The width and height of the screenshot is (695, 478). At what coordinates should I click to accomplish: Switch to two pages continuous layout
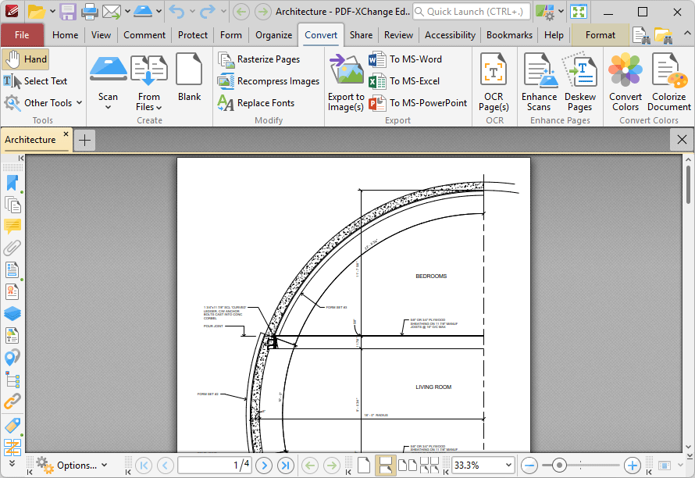pyautogui.click(x=429, y=466)
